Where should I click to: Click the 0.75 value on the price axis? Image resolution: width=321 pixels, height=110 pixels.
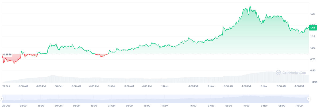[x=313, y=59]
